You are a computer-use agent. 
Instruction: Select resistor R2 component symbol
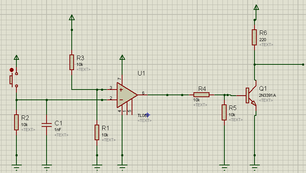pyautogui.click(x=16, y=122)
